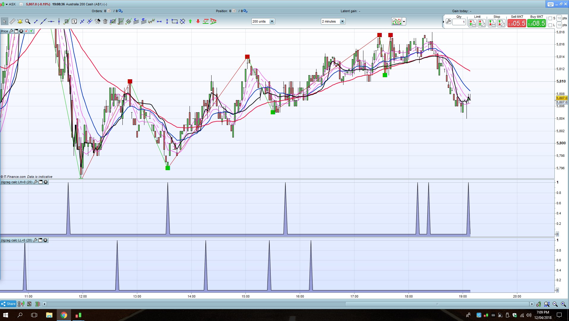The height and width of the screenshot is (321, 569).
Task: Enable the L limit points checkbox
Action: click(550, 25)
